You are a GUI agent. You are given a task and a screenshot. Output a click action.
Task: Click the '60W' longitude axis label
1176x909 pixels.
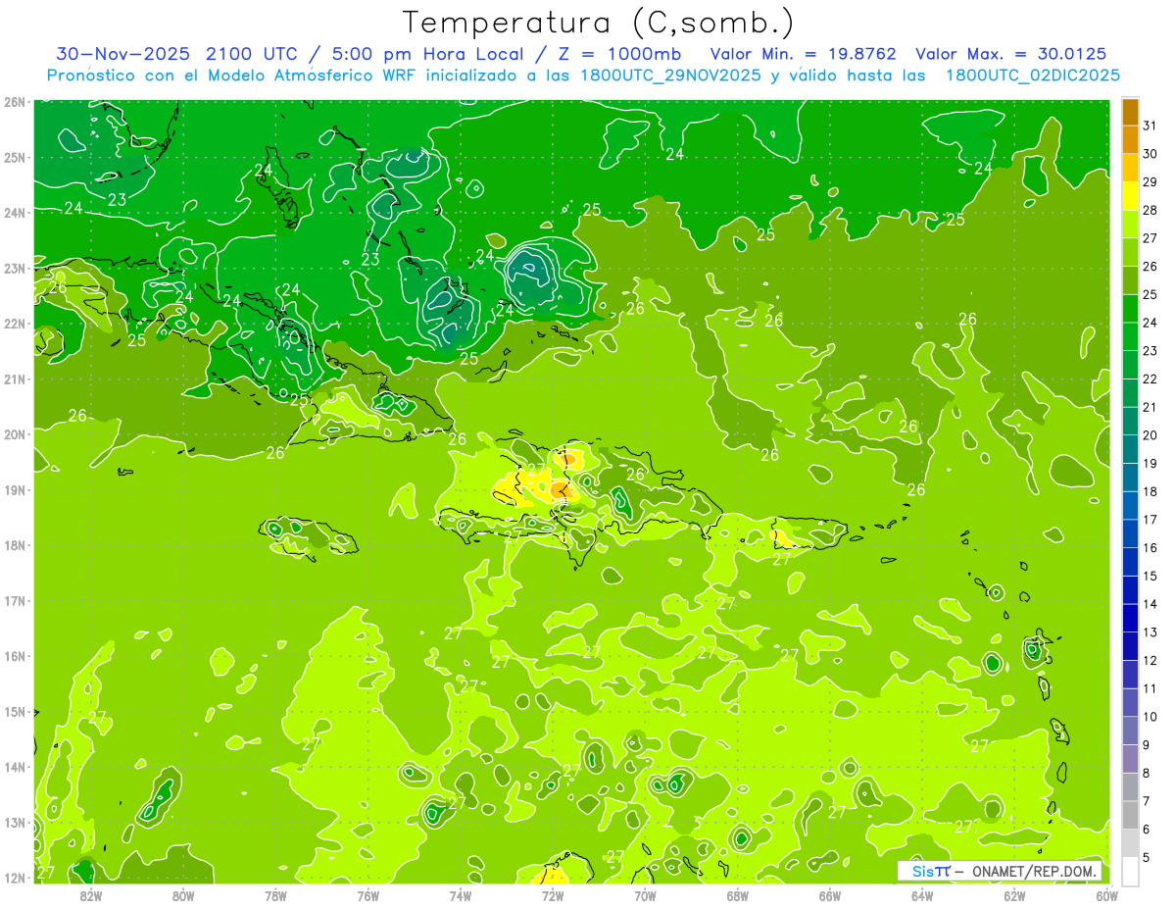pyautogui.click(x=1106, y=895)
